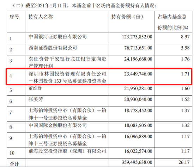Click holder '深圳市林园投资管理有限责任公司'
Image resolution: width=194 pixels, height=167 pixels.
click(67, 74)
